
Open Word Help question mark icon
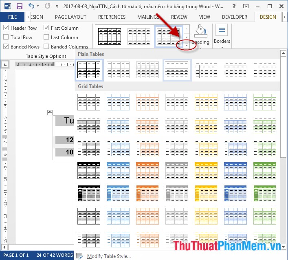[234, 6]
